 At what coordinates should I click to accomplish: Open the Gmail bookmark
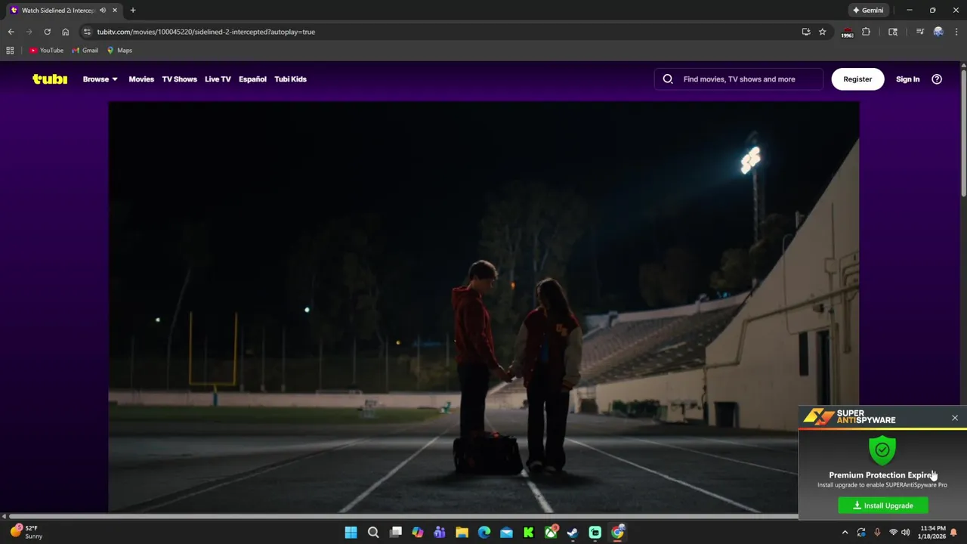85,51
